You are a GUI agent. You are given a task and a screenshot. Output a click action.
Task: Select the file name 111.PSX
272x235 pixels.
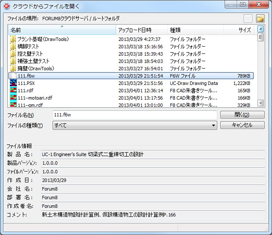pyautogui.click(x=26, y=83)
